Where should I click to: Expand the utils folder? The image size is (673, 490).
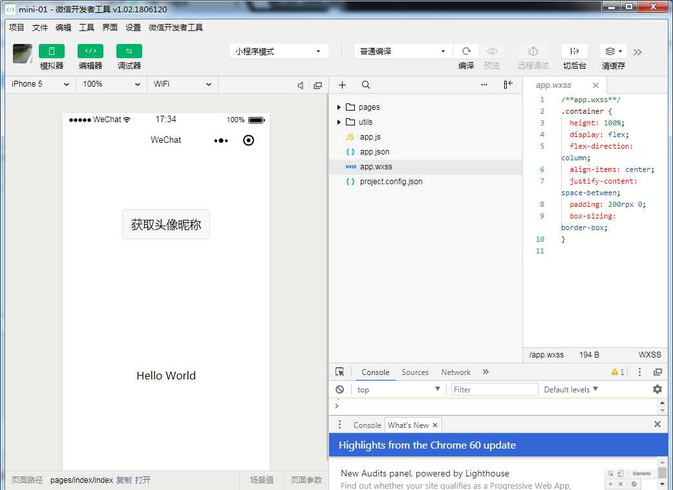339,122
